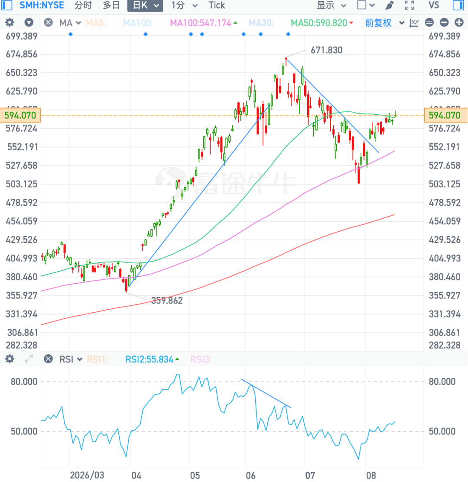This screenshot has width=468, height=482.
Task: Open the square layout dropdown
Action: (x=366, y=5)
